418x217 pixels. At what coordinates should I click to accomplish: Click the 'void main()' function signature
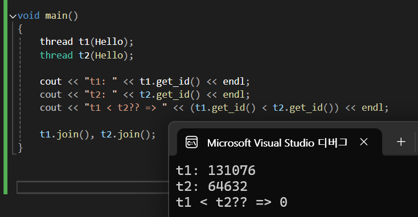point(48,16)
